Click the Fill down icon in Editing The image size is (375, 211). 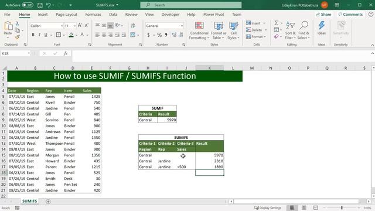click(276, 30)
